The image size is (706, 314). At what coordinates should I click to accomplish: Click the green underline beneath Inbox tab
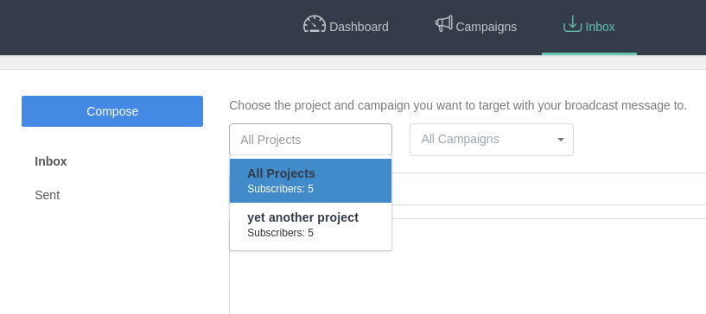589,53
